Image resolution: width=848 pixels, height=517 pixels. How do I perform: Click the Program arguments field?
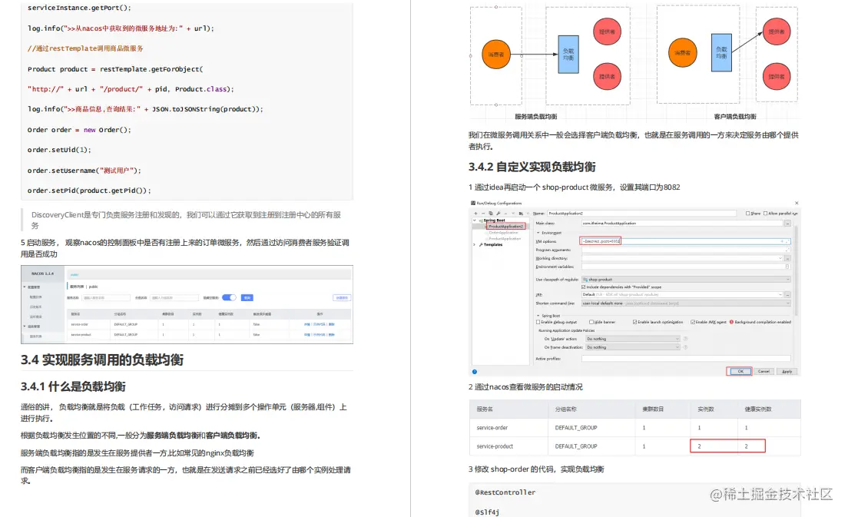pyautogui.click(x=686, y=250)
